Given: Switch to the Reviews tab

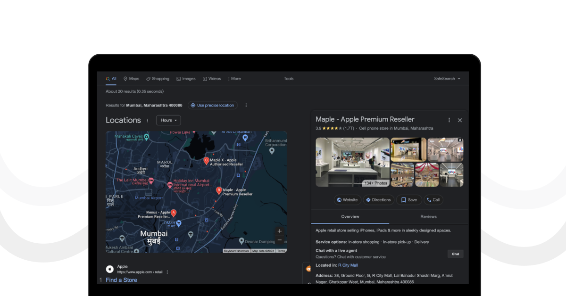Looking at the screenshot, I should point(428,217).
